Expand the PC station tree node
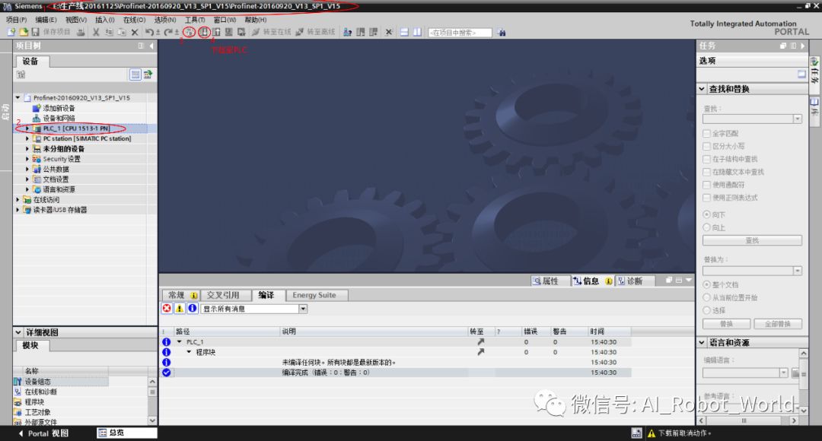 [27, 139]
